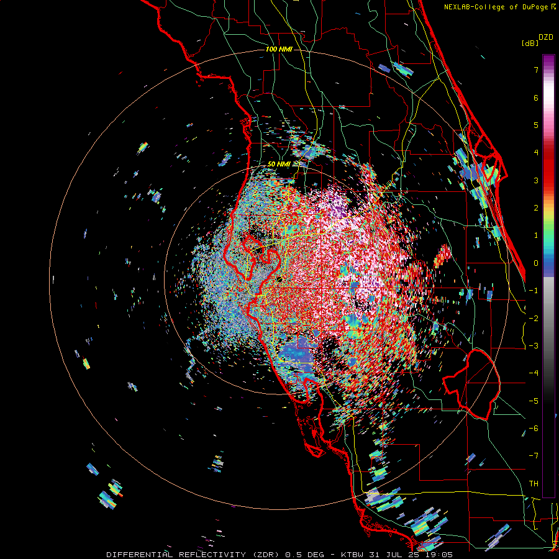Click the -1 dB mark on color scale

534,291
